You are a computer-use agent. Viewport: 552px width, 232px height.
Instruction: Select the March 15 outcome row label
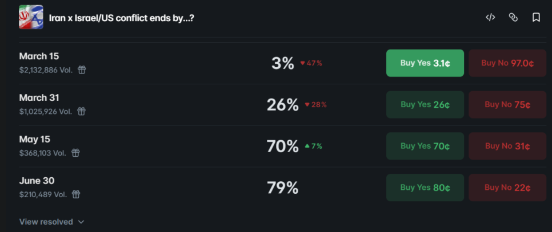(x=39, y=56)
